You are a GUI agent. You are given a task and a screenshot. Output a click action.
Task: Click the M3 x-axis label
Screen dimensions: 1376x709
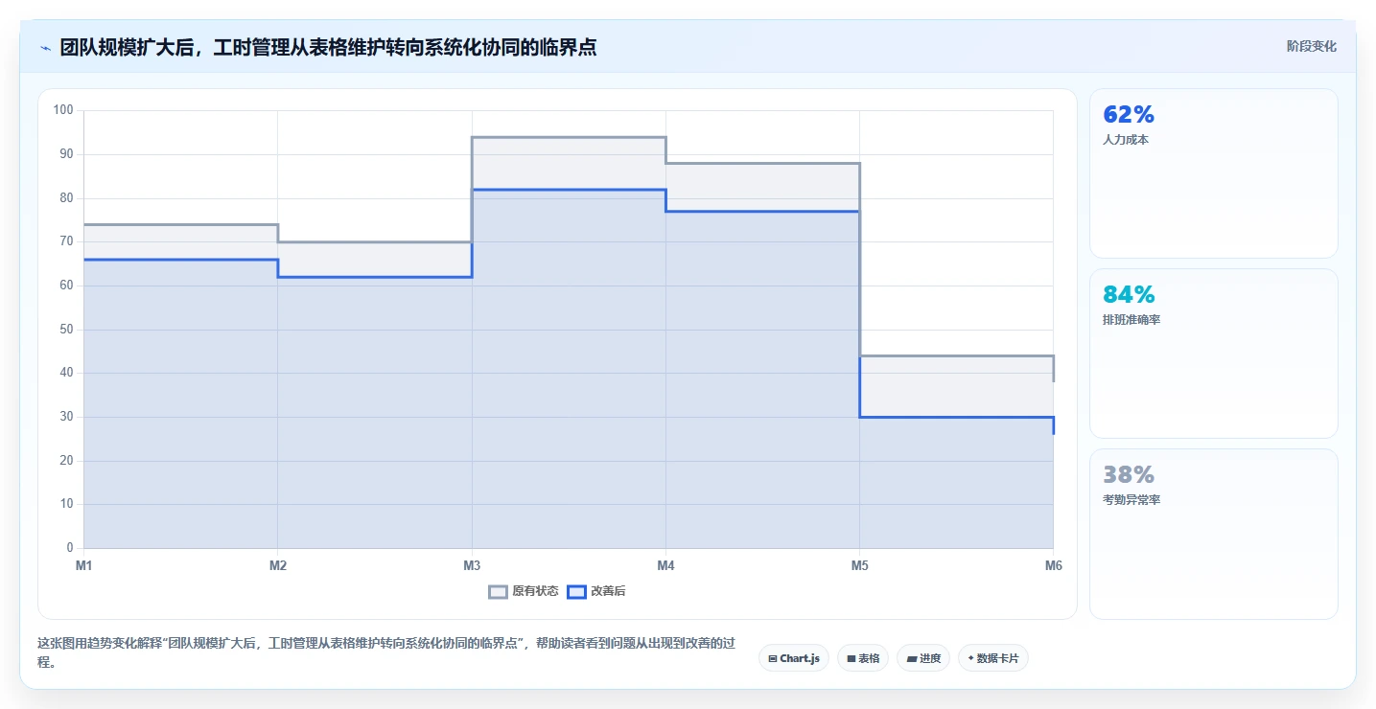coord(472,566)
